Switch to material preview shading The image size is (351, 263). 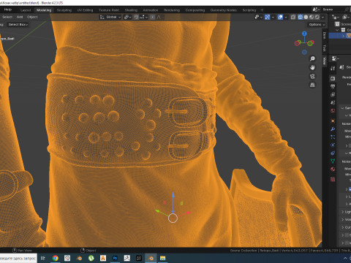coord(312,17)
